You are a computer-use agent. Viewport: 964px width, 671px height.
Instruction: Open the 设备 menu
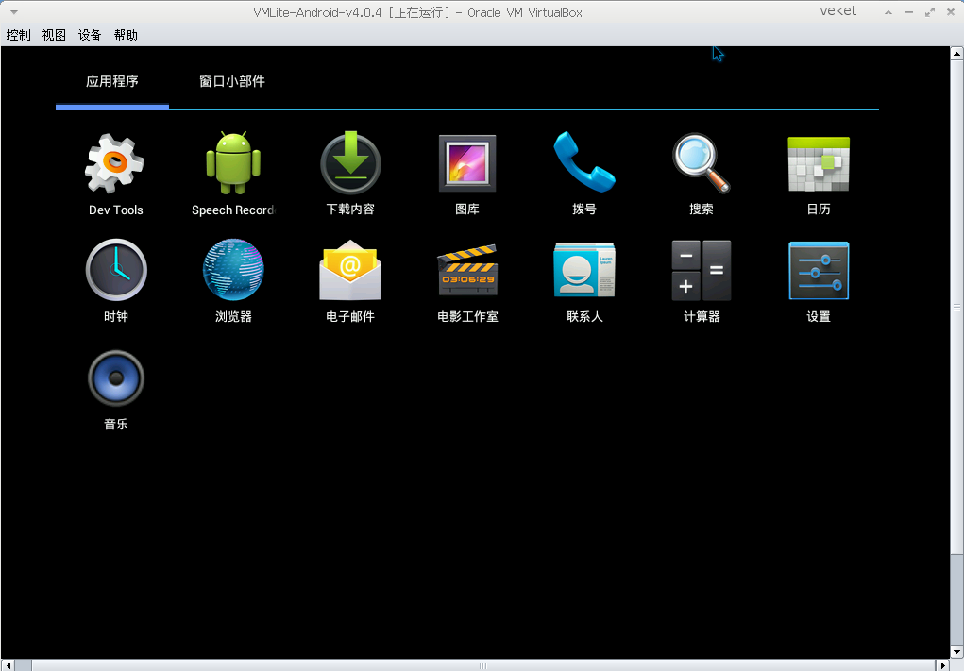[x=90, y=35]
